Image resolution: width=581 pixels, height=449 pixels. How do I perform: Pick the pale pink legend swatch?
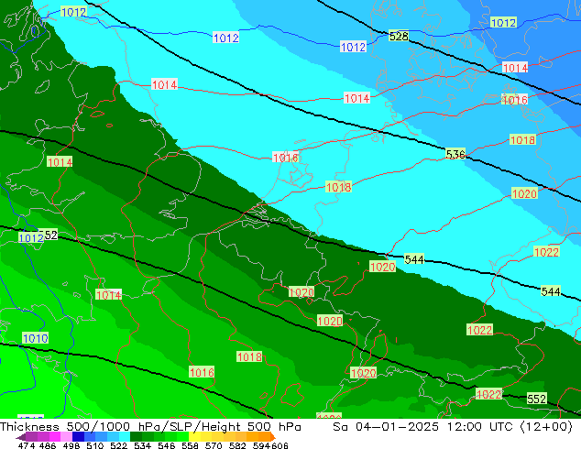[x=66, y=437]
